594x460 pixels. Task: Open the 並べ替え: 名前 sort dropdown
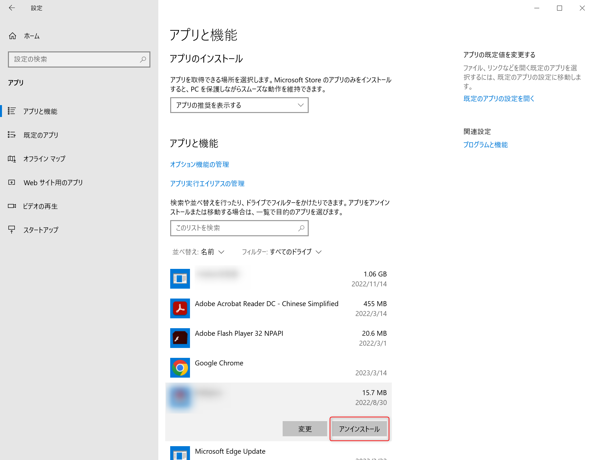(x=199, y=252)
